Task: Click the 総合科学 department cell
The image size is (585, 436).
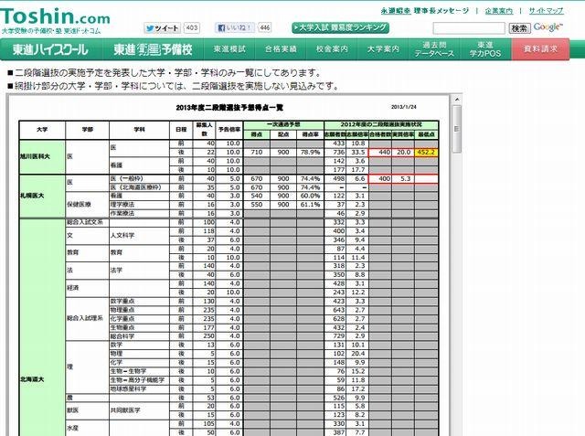Action: click(139, 336)
